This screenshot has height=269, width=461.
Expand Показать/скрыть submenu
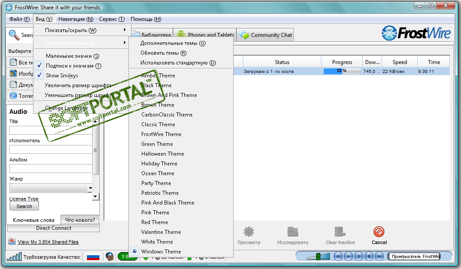pos(82,30)
